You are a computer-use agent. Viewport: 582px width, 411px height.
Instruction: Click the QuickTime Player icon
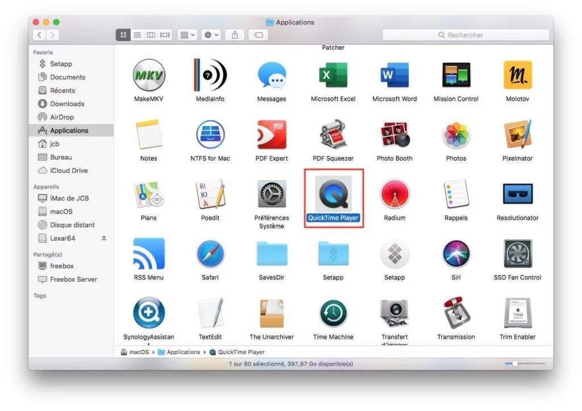(x=333, y=194)
